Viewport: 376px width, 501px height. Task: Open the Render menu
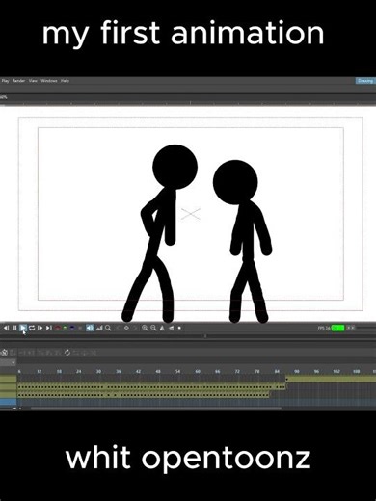(x=19, y=81)
